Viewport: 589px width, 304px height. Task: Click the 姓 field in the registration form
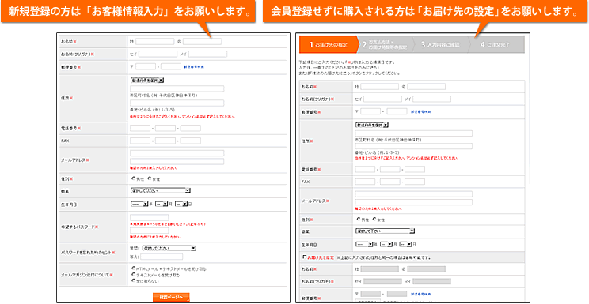coord(154,42)
